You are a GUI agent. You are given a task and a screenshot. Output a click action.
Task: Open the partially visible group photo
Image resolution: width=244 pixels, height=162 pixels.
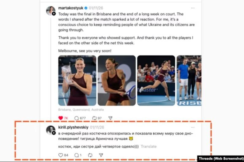(189, 81)
